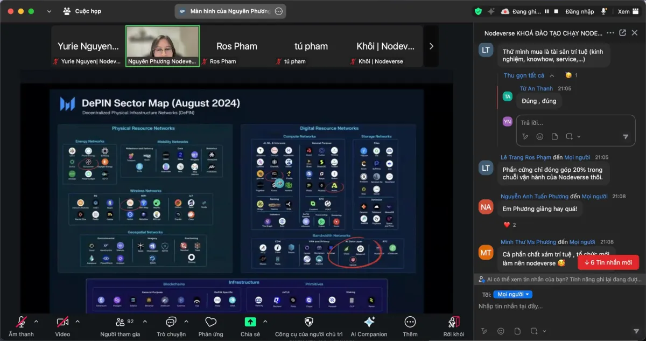Expand chat options arrow beside Trò chuyện
The width and height of the screenshot is (646, 341).
pos(186,322)
